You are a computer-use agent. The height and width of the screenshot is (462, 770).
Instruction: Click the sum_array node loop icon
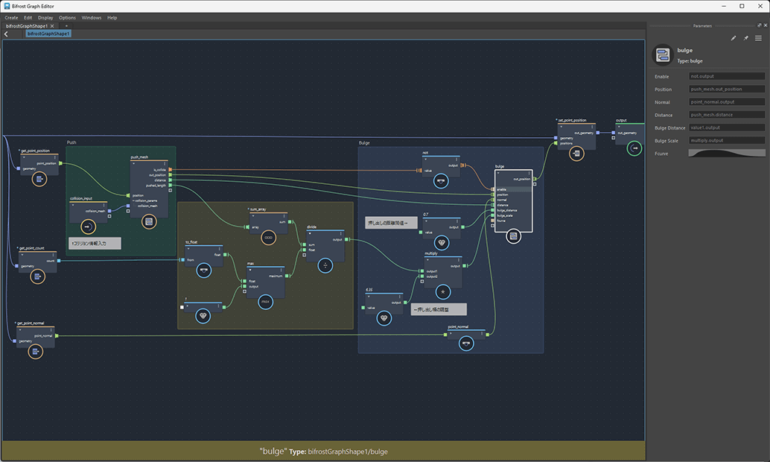point(268,238)
